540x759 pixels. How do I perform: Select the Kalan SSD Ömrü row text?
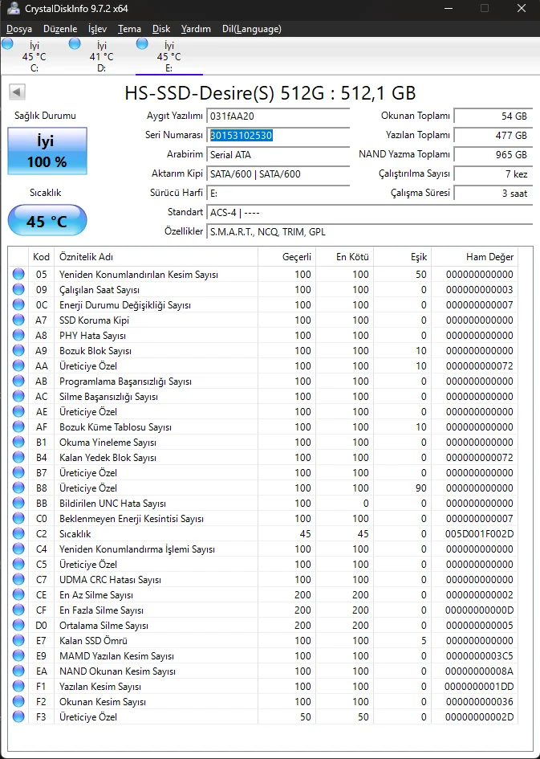pos(93,640)
